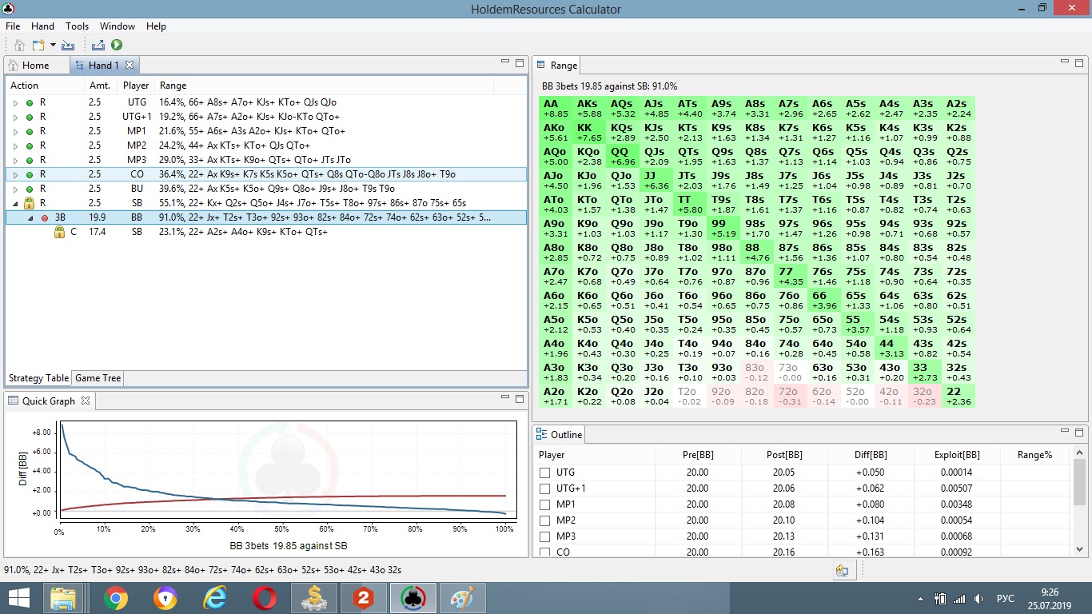The image size is (1092, 614).
Task: Click the red dot on BB 3B row
Action: click(44, 217)
